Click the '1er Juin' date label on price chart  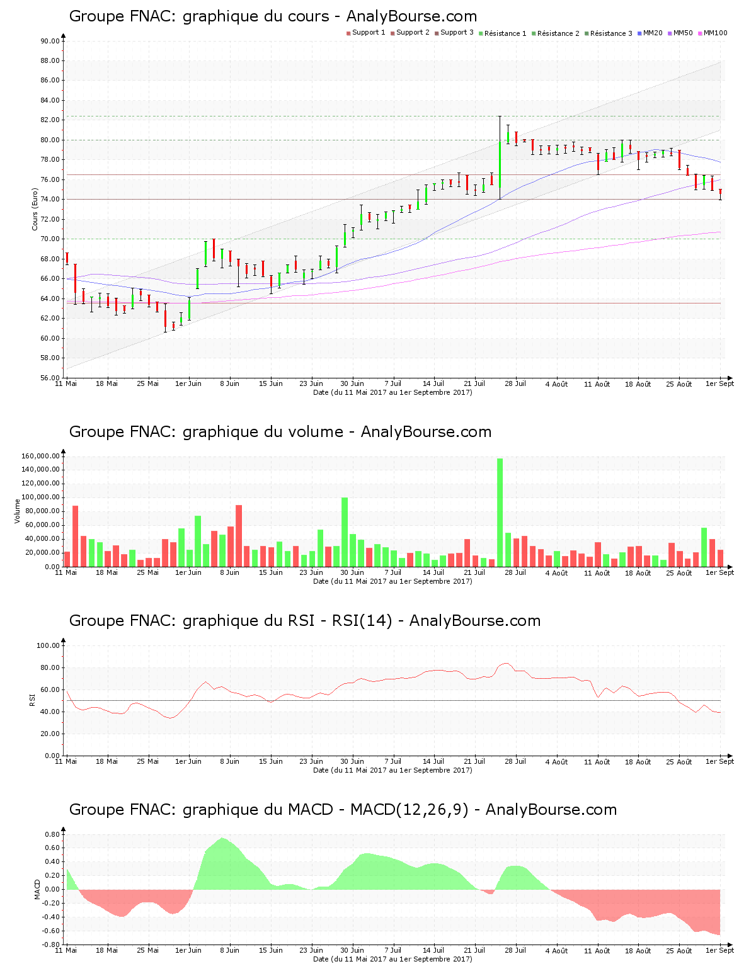point(188,383)
